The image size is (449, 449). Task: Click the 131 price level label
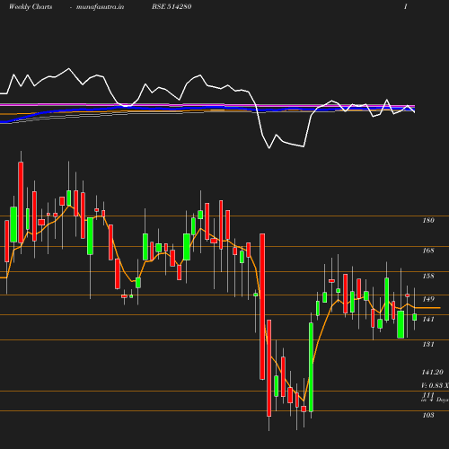coord(428,344)
